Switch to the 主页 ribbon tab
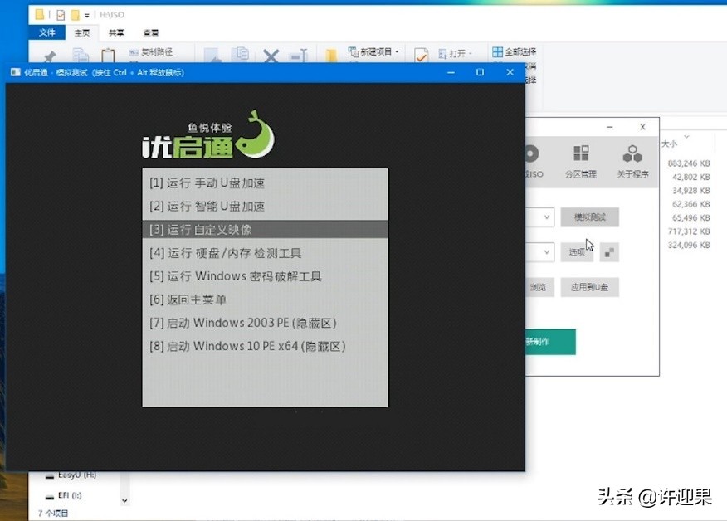 tap(82, 33)
